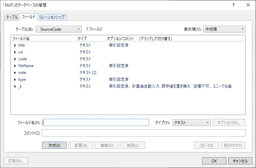The height and width of the screenshot is (168, 256).
Task: Select the url field name
Action: tap(21, 52)
